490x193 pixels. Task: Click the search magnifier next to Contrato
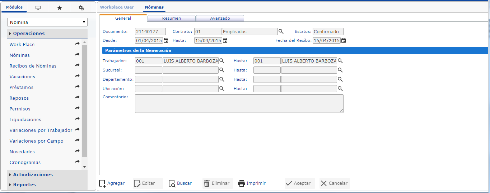pos(281,31)
